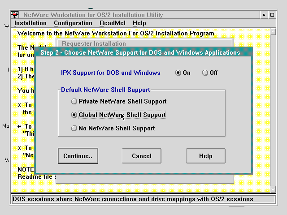Screen dimensions: 287x215
Task: Turn IPX Support for DOS and Windows On
Action: pos(183,73)
